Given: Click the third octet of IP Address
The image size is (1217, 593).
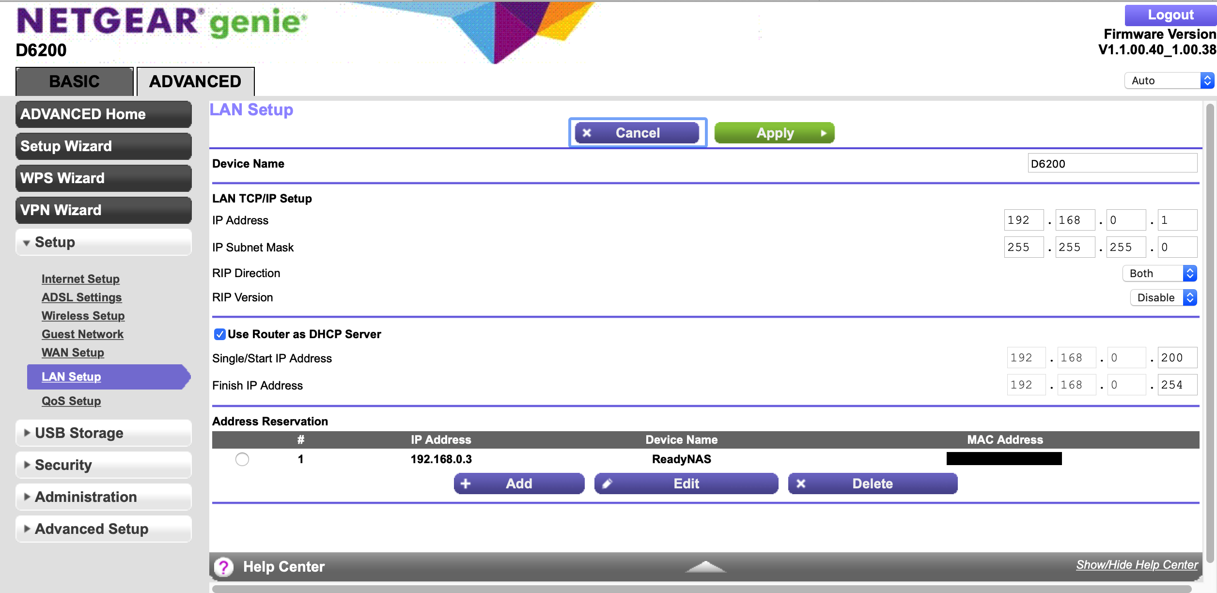Looking at the screenshot, I should (x=1126, y=220).
